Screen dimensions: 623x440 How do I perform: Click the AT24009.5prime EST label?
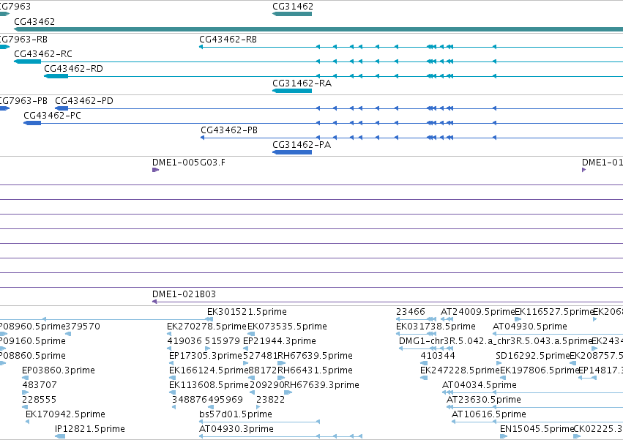tap(477, 312)
